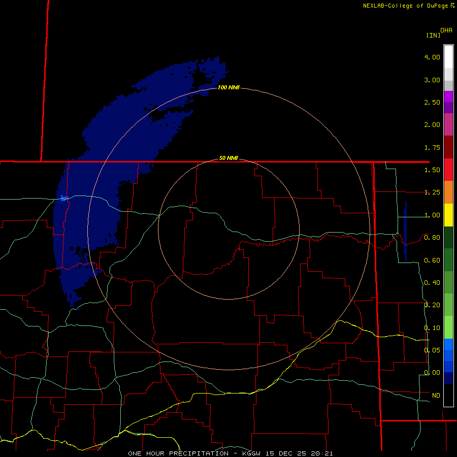
Task: Select the 0.60 legend value
Action: [432, 260]
